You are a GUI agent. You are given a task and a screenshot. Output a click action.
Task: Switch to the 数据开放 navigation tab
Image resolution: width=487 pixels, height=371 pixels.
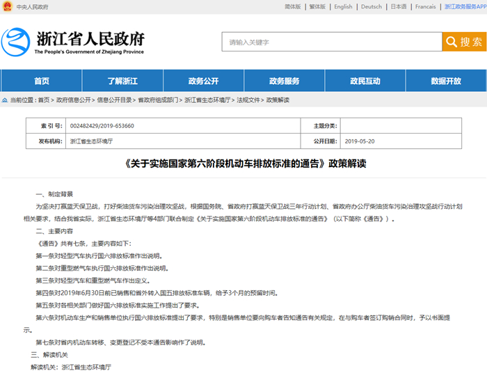tap(445, 81)
